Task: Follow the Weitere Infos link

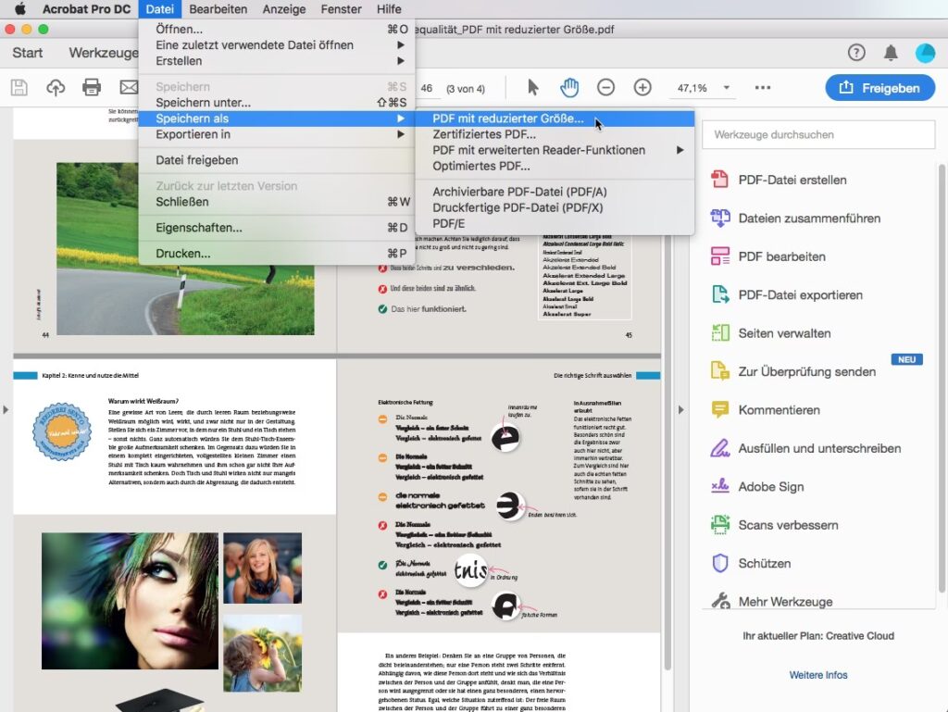Action: click(x=817, y=675)
